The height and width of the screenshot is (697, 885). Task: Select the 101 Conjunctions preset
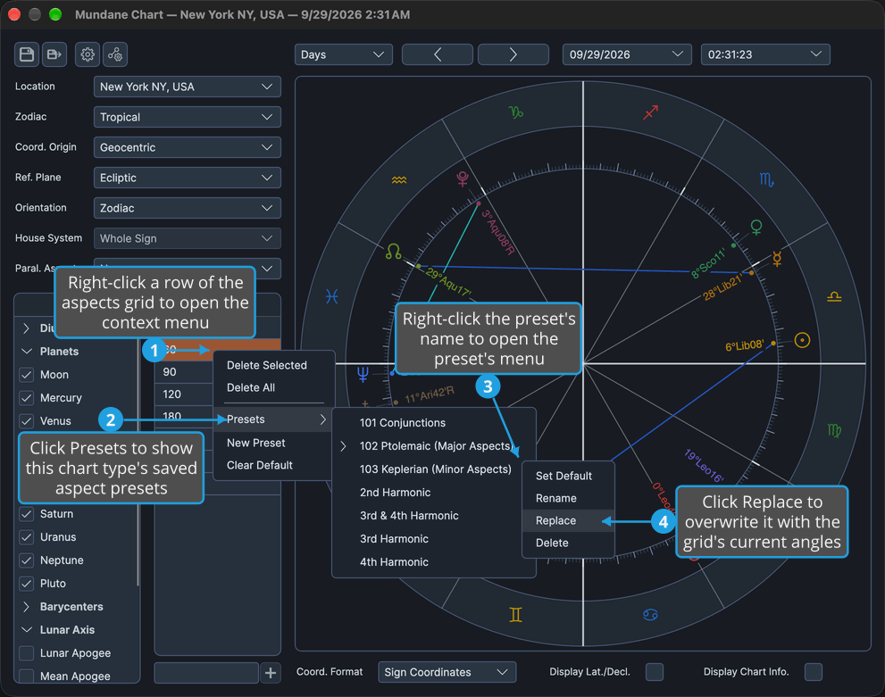click(433, 423)
